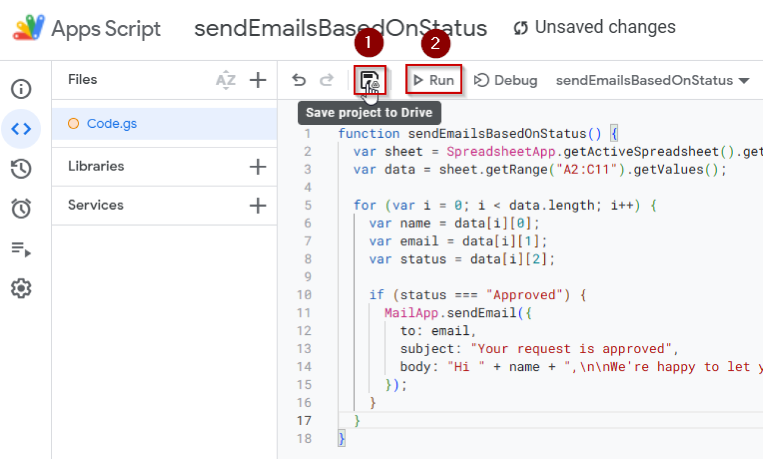Open Project Settings

pyautogui.click(x=21, y=289)
